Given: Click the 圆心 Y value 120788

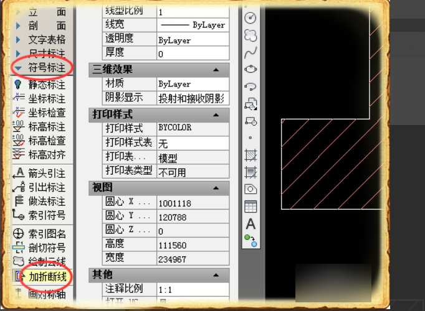Looking at the screenshot, I should click(193, 216).
